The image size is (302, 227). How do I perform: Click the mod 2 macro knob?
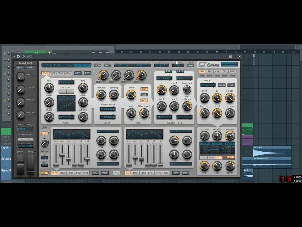[x=20, y=89]
